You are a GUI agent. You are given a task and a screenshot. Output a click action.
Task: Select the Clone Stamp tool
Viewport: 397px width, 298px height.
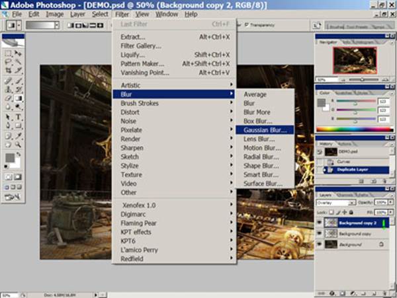(8, 89)
